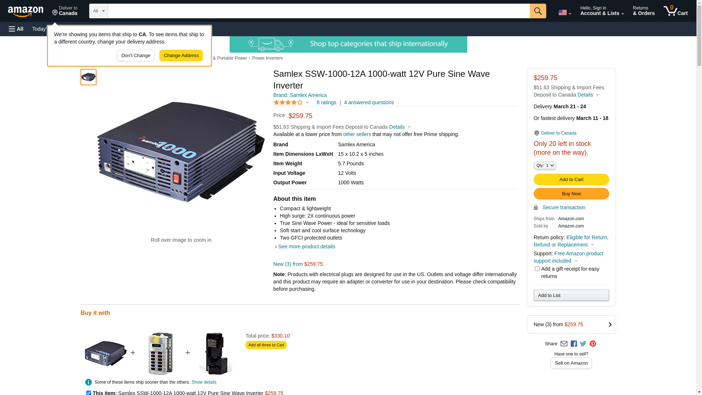Open the All search category dropdown

pos(98,11)
